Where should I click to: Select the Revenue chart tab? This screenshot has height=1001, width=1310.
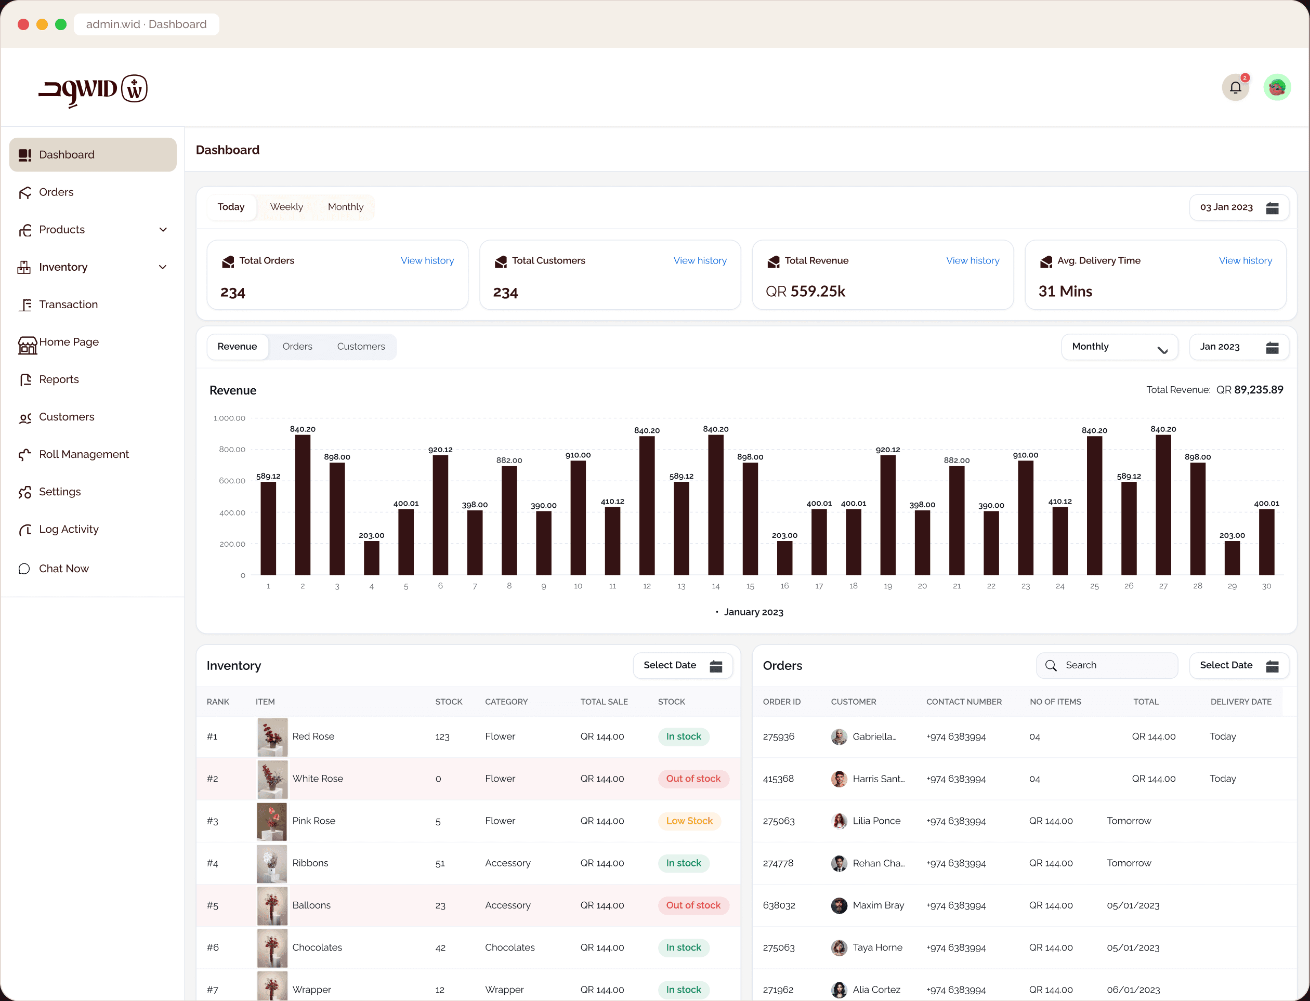(237, 346)
